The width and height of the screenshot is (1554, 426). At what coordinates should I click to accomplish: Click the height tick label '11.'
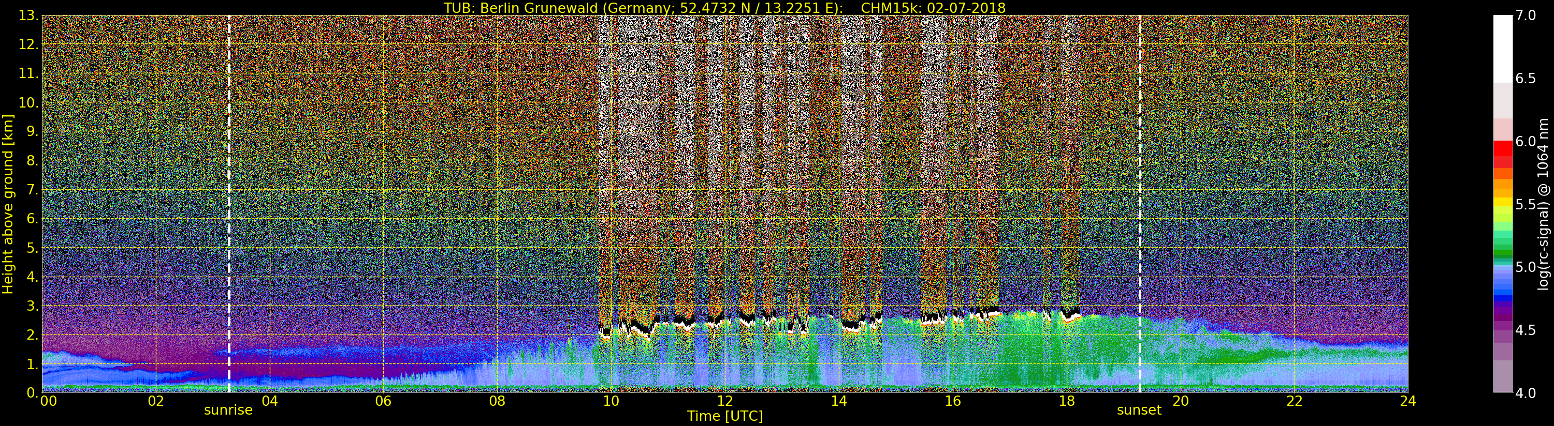click(x=28, y=73)
